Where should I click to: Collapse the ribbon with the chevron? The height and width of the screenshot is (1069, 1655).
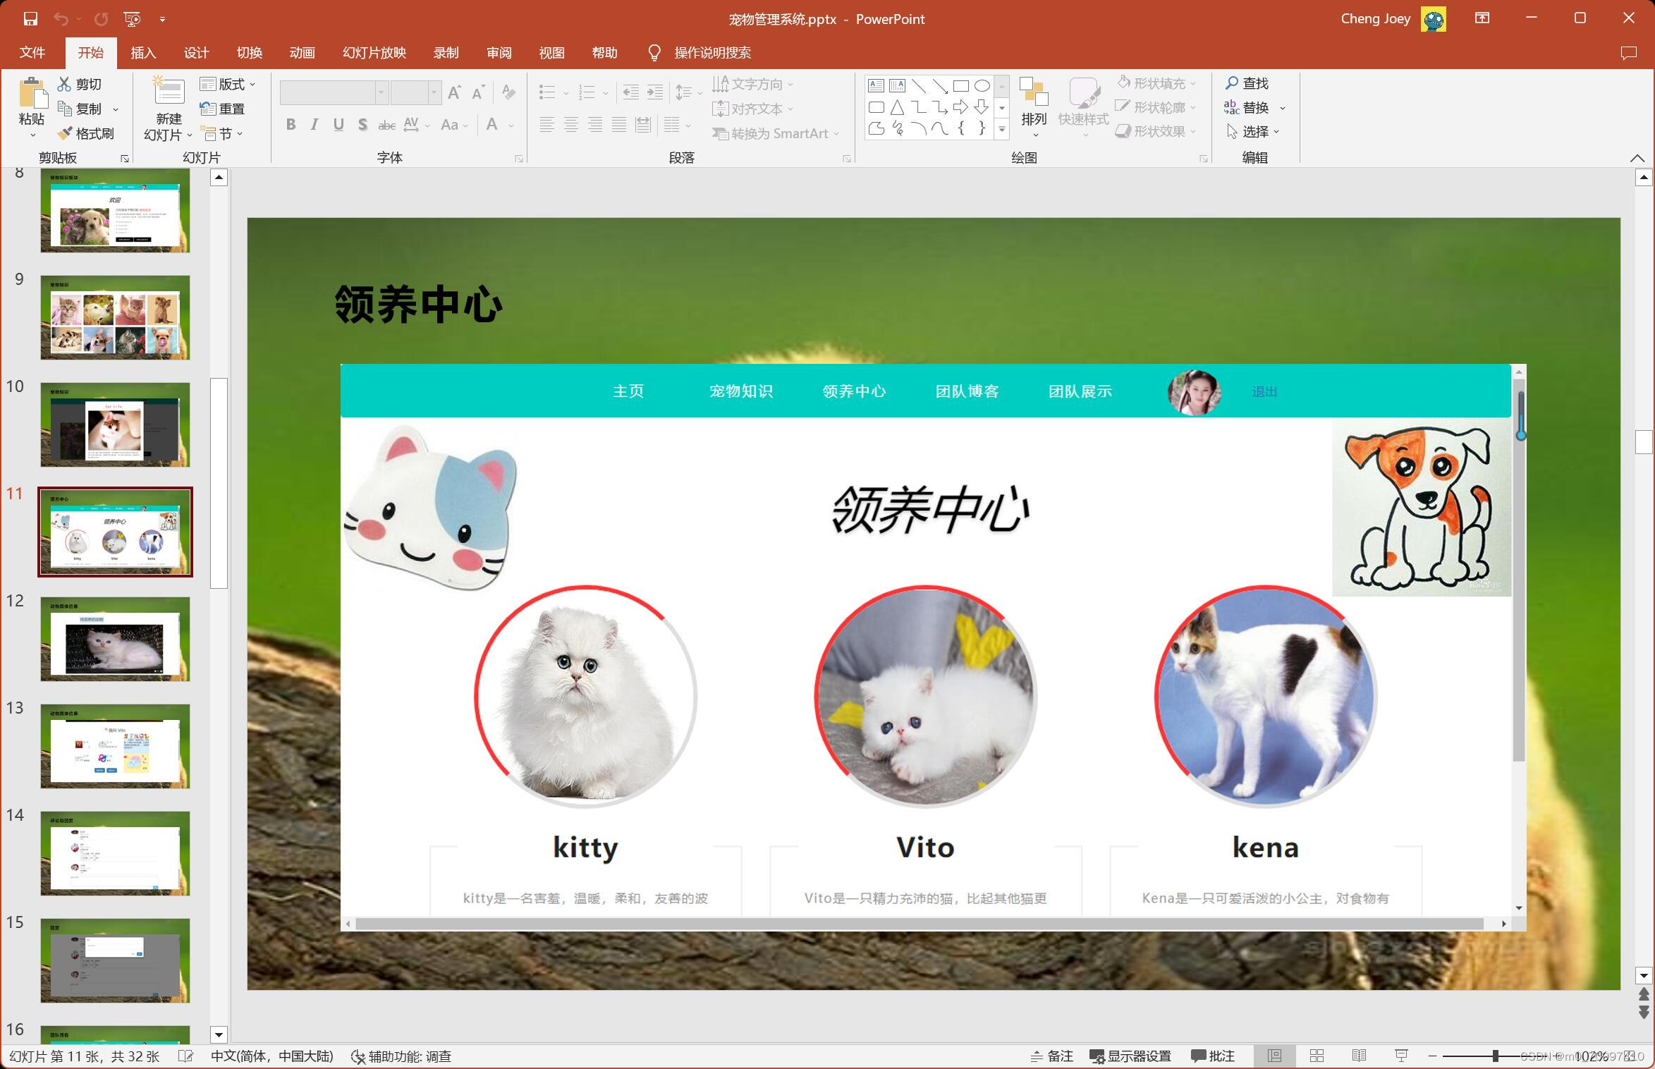[x=1637, y=157]
